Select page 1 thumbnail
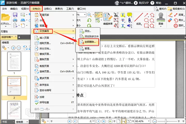 click(x=14, y=61)
